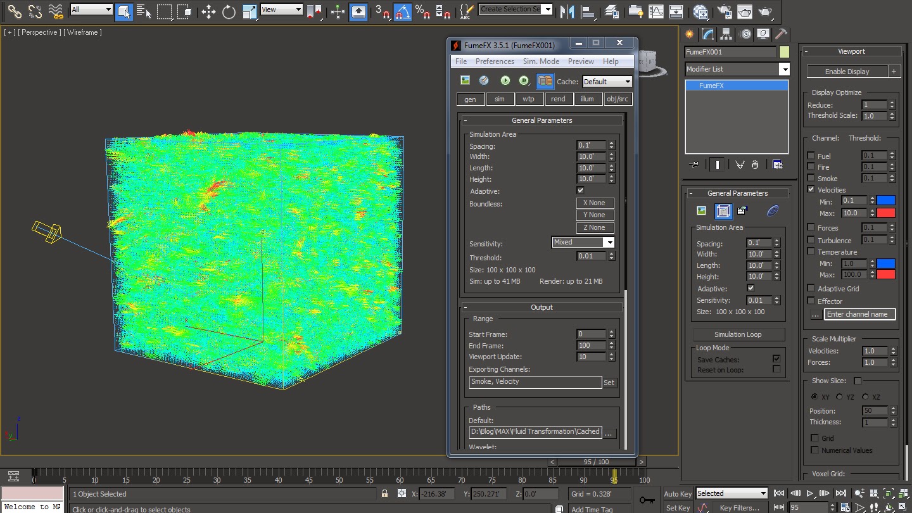Click the End Frame input field
This screenshot has height=513, width=912.
click(591, 346)
